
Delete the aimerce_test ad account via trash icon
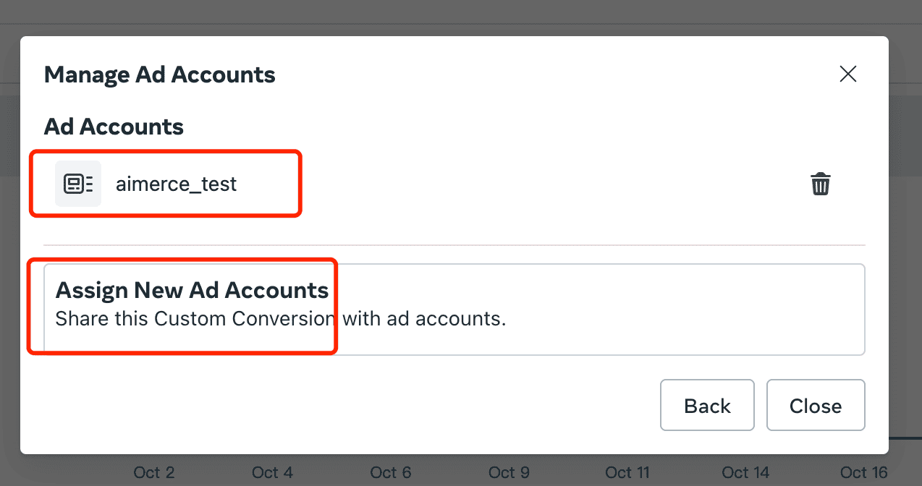pyautogui.click(x=820, y=184)
